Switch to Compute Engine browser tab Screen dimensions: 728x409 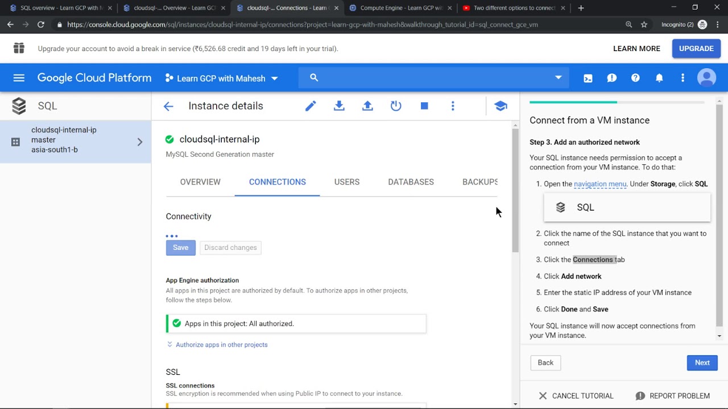pyautogui.click(x=400, y=8)
